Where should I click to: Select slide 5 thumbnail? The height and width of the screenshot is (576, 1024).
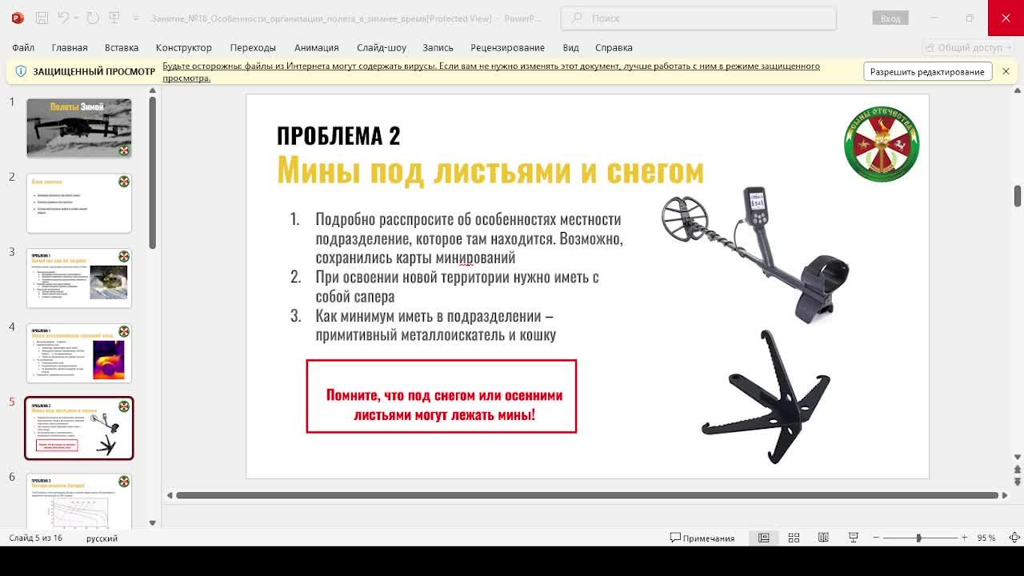tap(79, 428)
